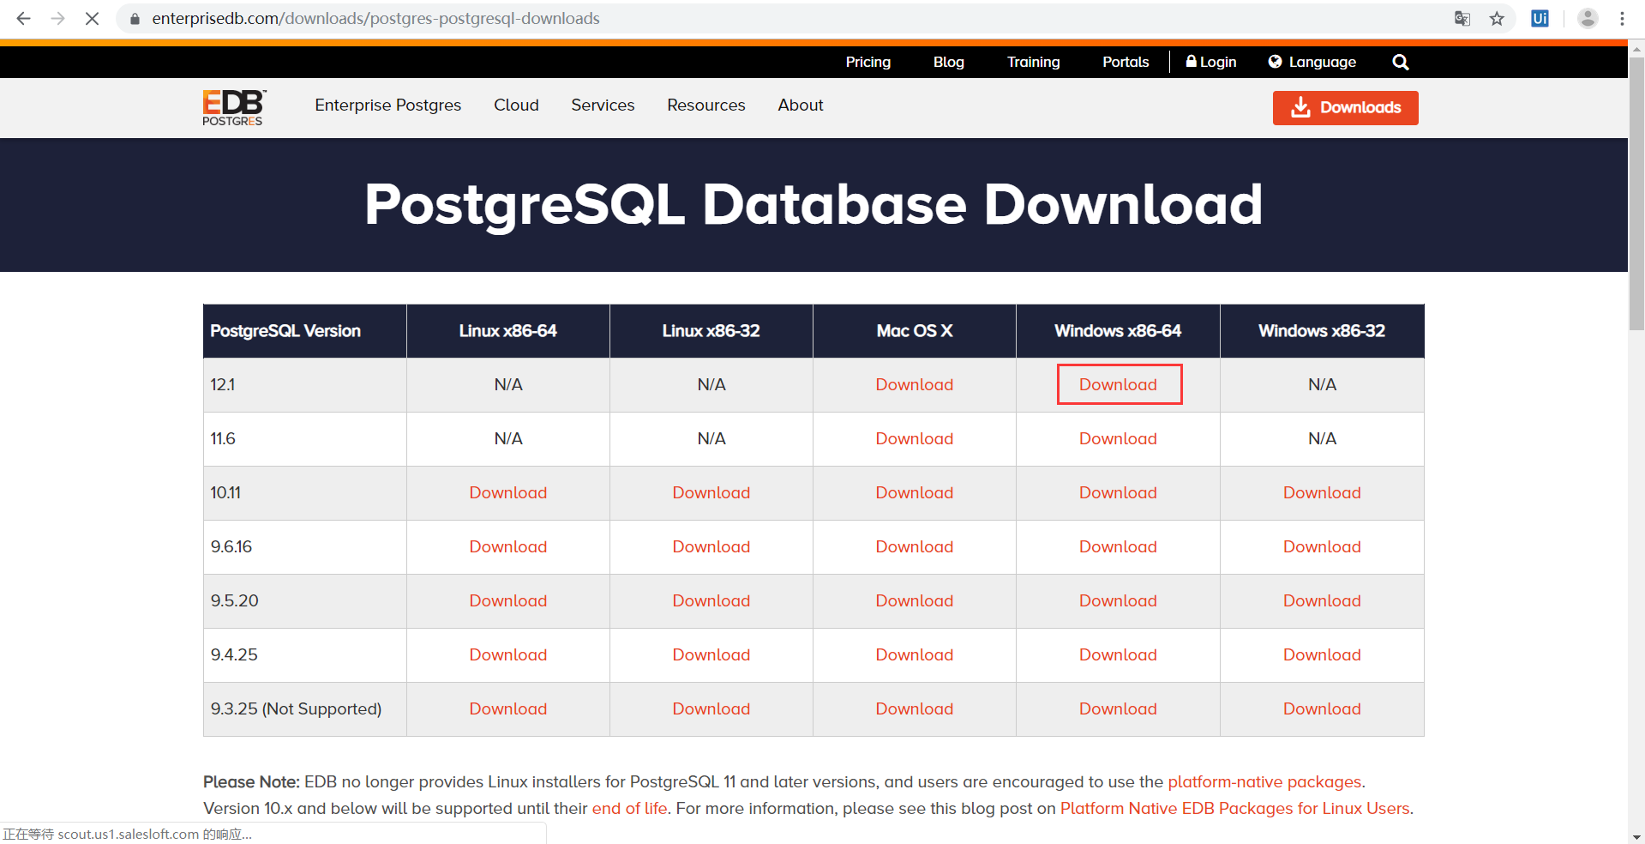Open the UiPath extension icon
This screenshot has width=1645, height=844.
click(1540, 18)
